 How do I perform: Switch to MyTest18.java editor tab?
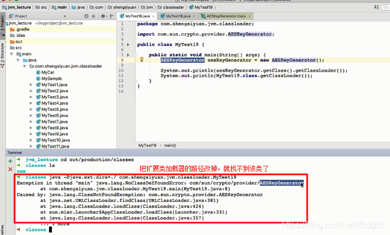coord(178,16)
